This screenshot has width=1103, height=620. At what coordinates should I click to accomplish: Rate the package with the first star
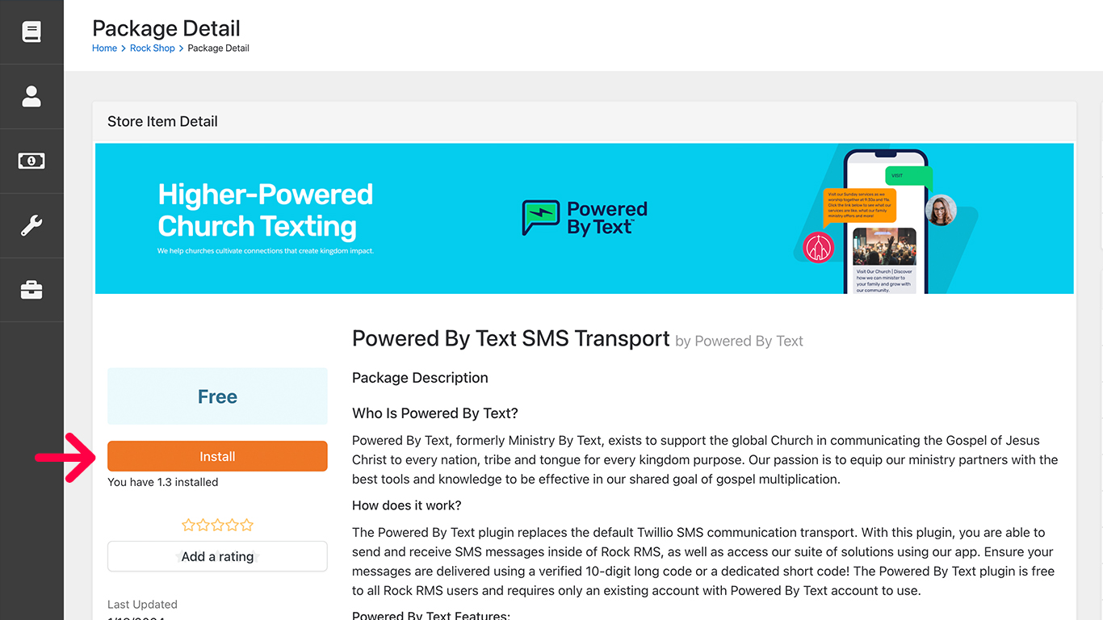pyautogui.click(x=188, y=526)
